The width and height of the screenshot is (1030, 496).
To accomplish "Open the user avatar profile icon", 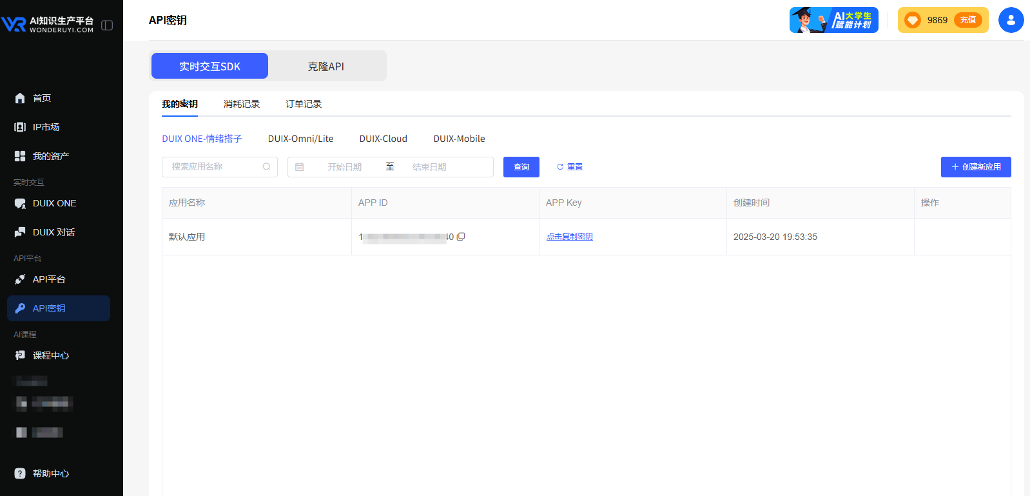I will (1011, 20).
